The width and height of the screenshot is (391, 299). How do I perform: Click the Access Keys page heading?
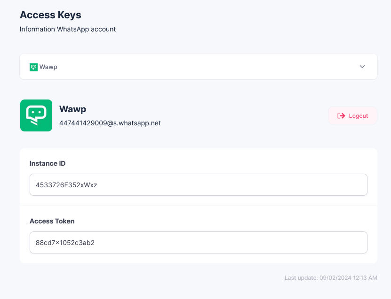tap(50, 15)
